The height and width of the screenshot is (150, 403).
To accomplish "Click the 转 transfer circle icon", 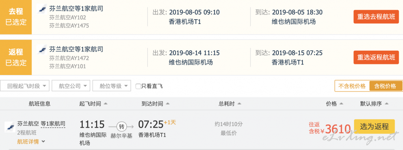I will 121,127.
